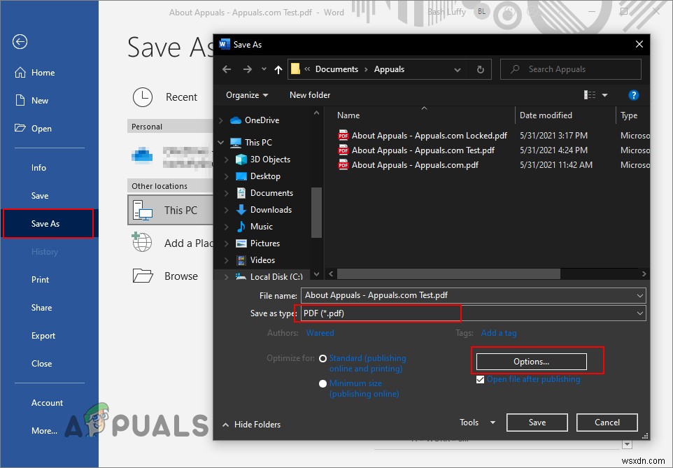
Task: Click the navigation pane vertical scrollbar
Action: 316,212
